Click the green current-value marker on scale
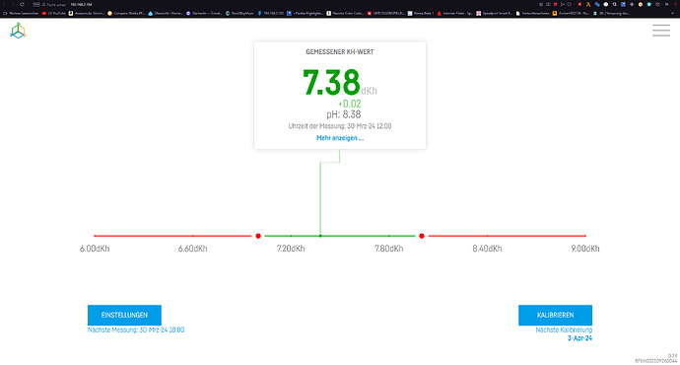The height and width of the screenshot is (365, 680). (x=320, y=236)
